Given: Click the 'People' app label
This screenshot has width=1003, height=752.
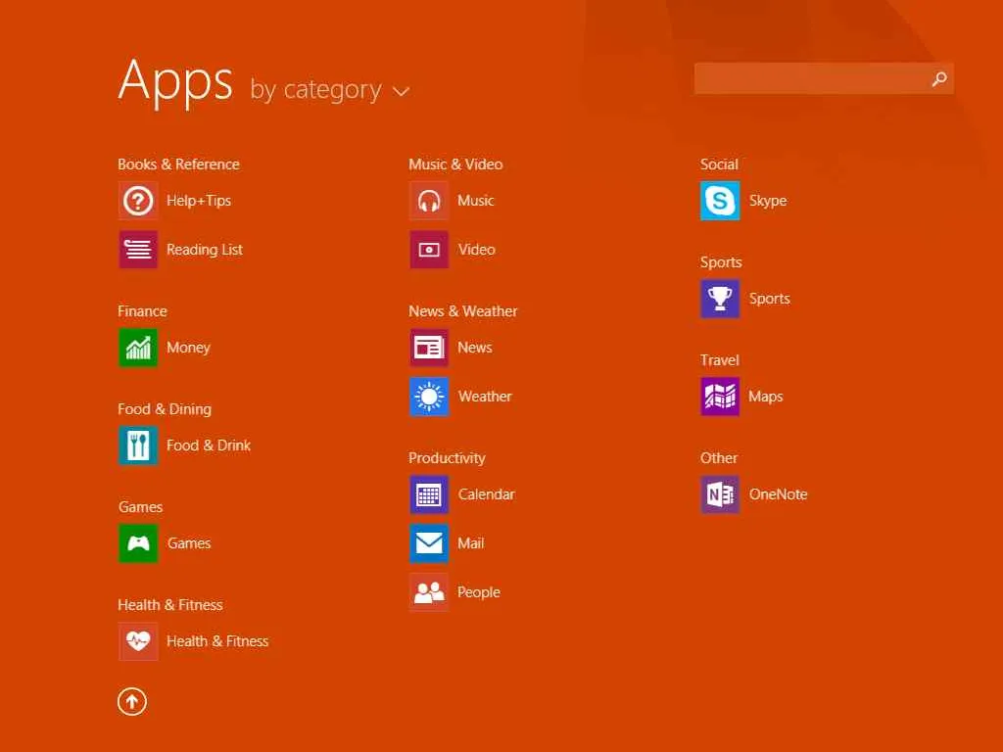Looking at the screenshot, I should 478,592.
